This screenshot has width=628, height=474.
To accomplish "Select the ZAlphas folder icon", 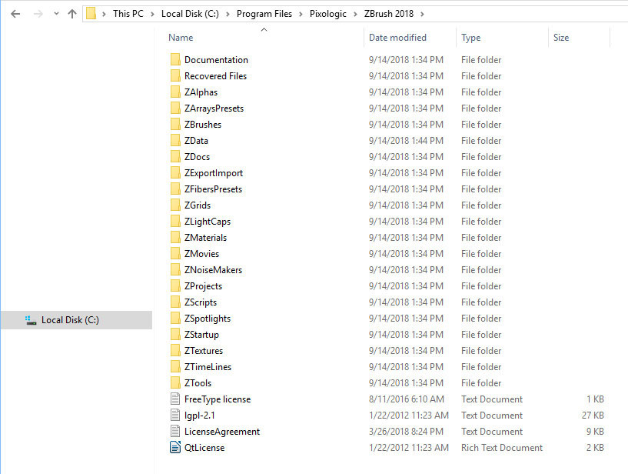I will pos(175,92).
